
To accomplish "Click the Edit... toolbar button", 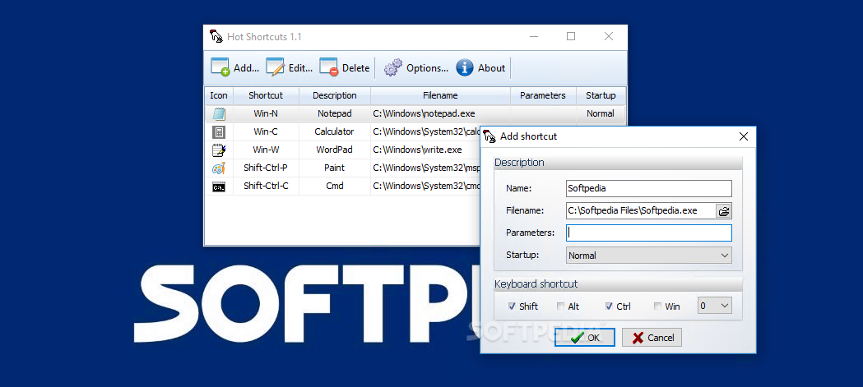I will click(x=290, y=67).
